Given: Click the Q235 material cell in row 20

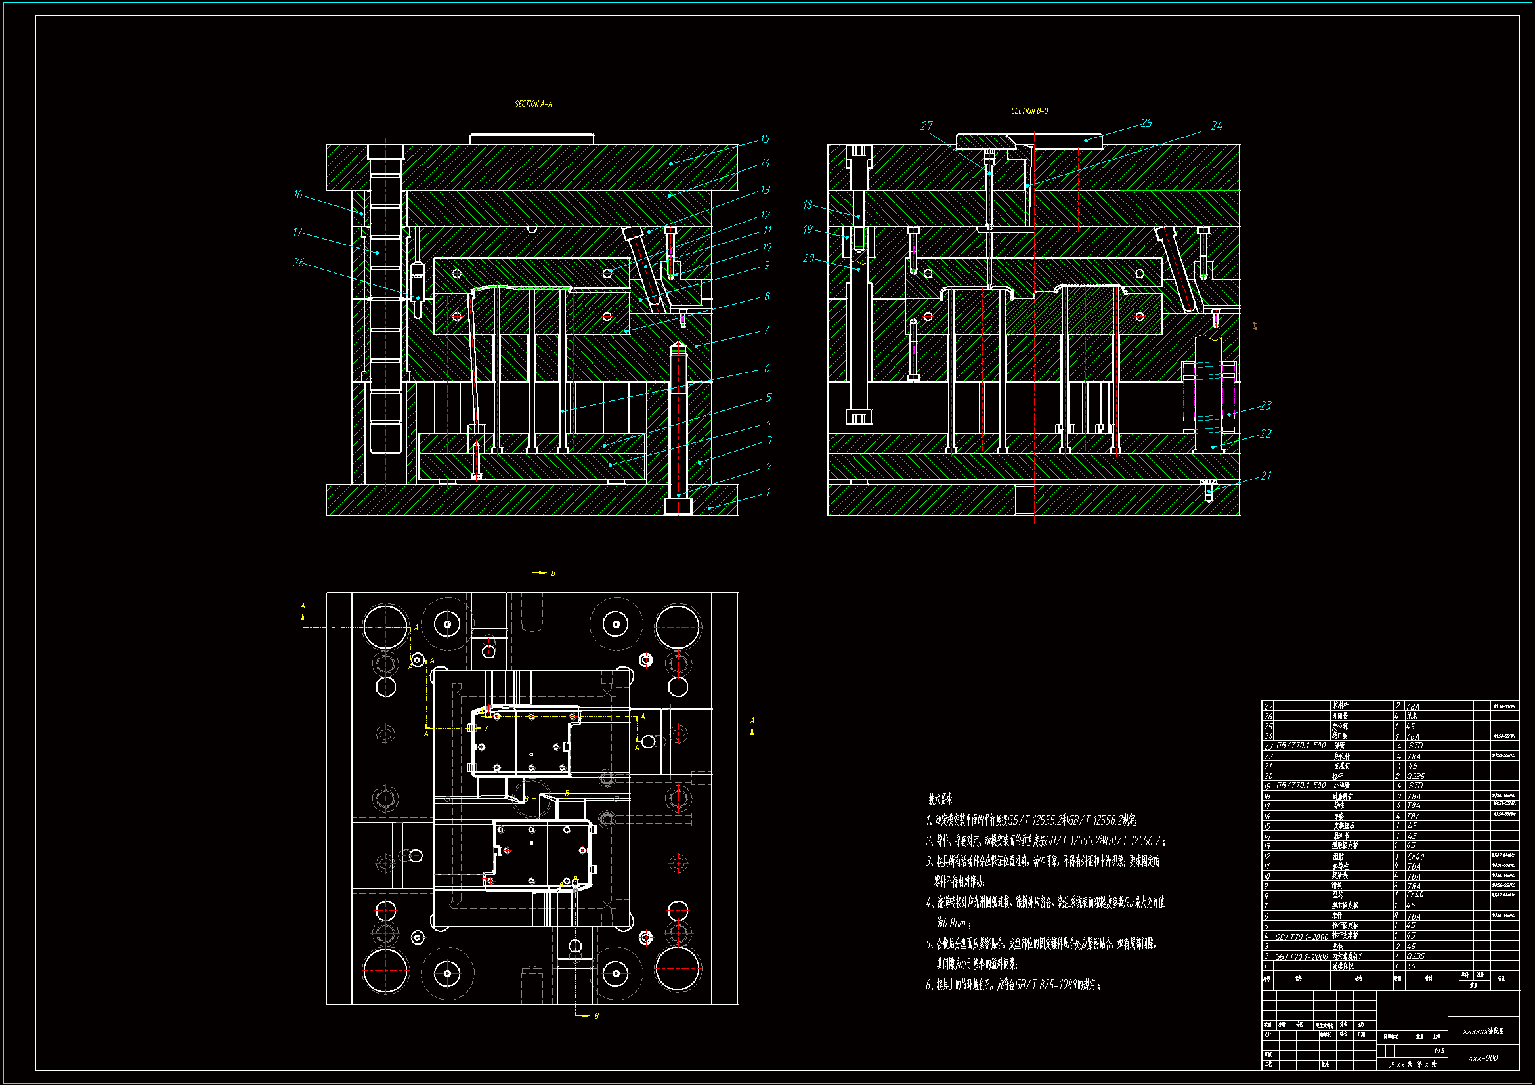Looking at the screenshot, I should pyautogui.click(x=1416, y=776).
